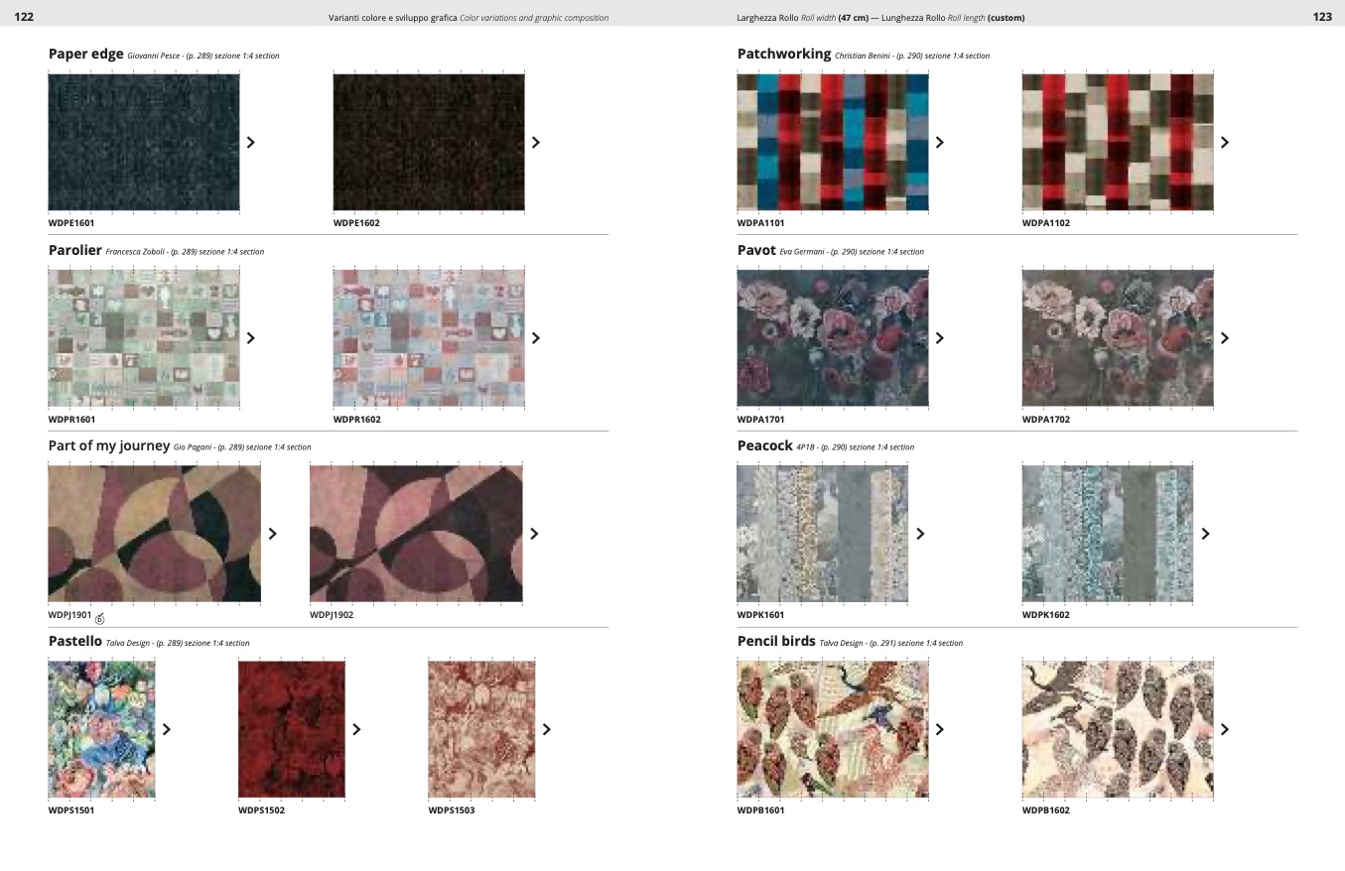Image resolution: width=1345 pixels, height=871 pixels.
Task: Click the page number 123
Action: click(x=1321, y=17)
